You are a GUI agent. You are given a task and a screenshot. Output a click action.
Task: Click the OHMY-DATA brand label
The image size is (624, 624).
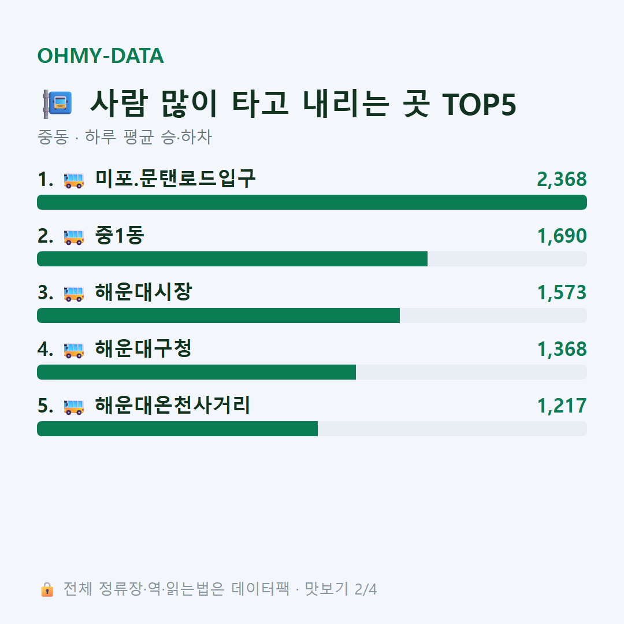click(x=101, y=55)
